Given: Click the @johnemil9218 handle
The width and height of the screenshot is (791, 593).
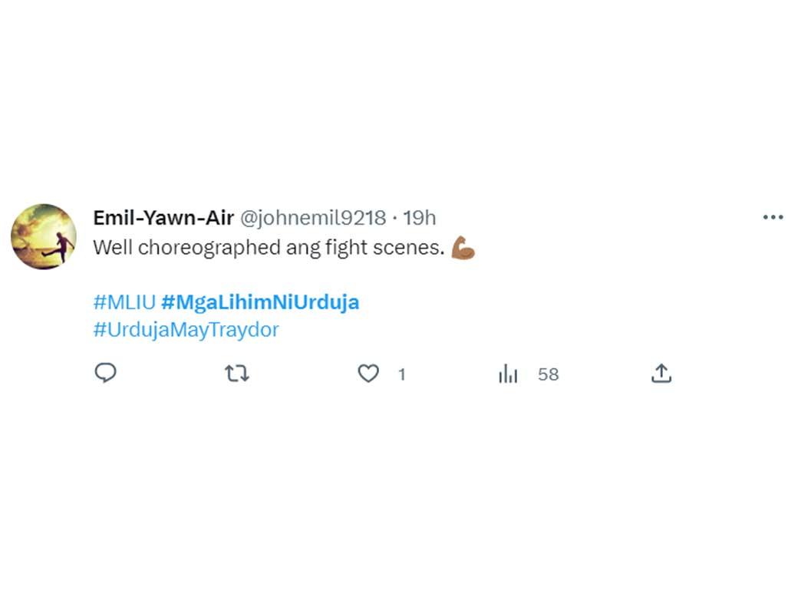Looking at the screenshot, I should (x=313, y=218).
